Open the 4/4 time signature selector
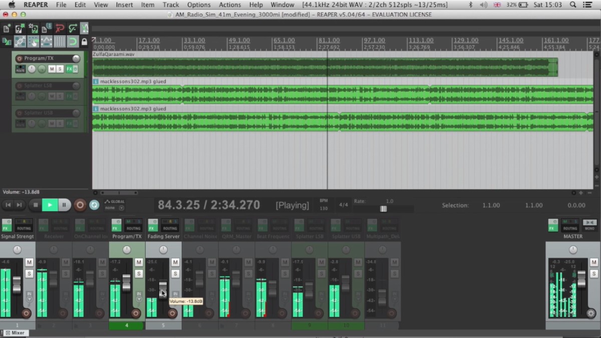This screenshot has width=601, height=338. pyautogui.click(x=344, y=205)
